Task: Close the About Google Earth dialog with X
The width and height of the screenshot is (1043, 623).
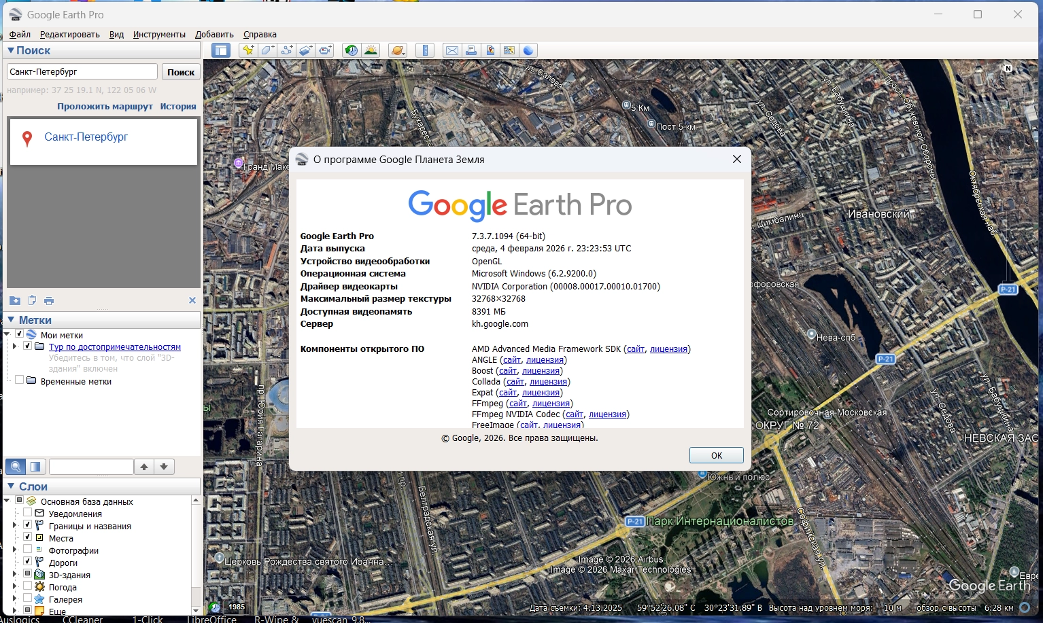Action: point(736,159)
